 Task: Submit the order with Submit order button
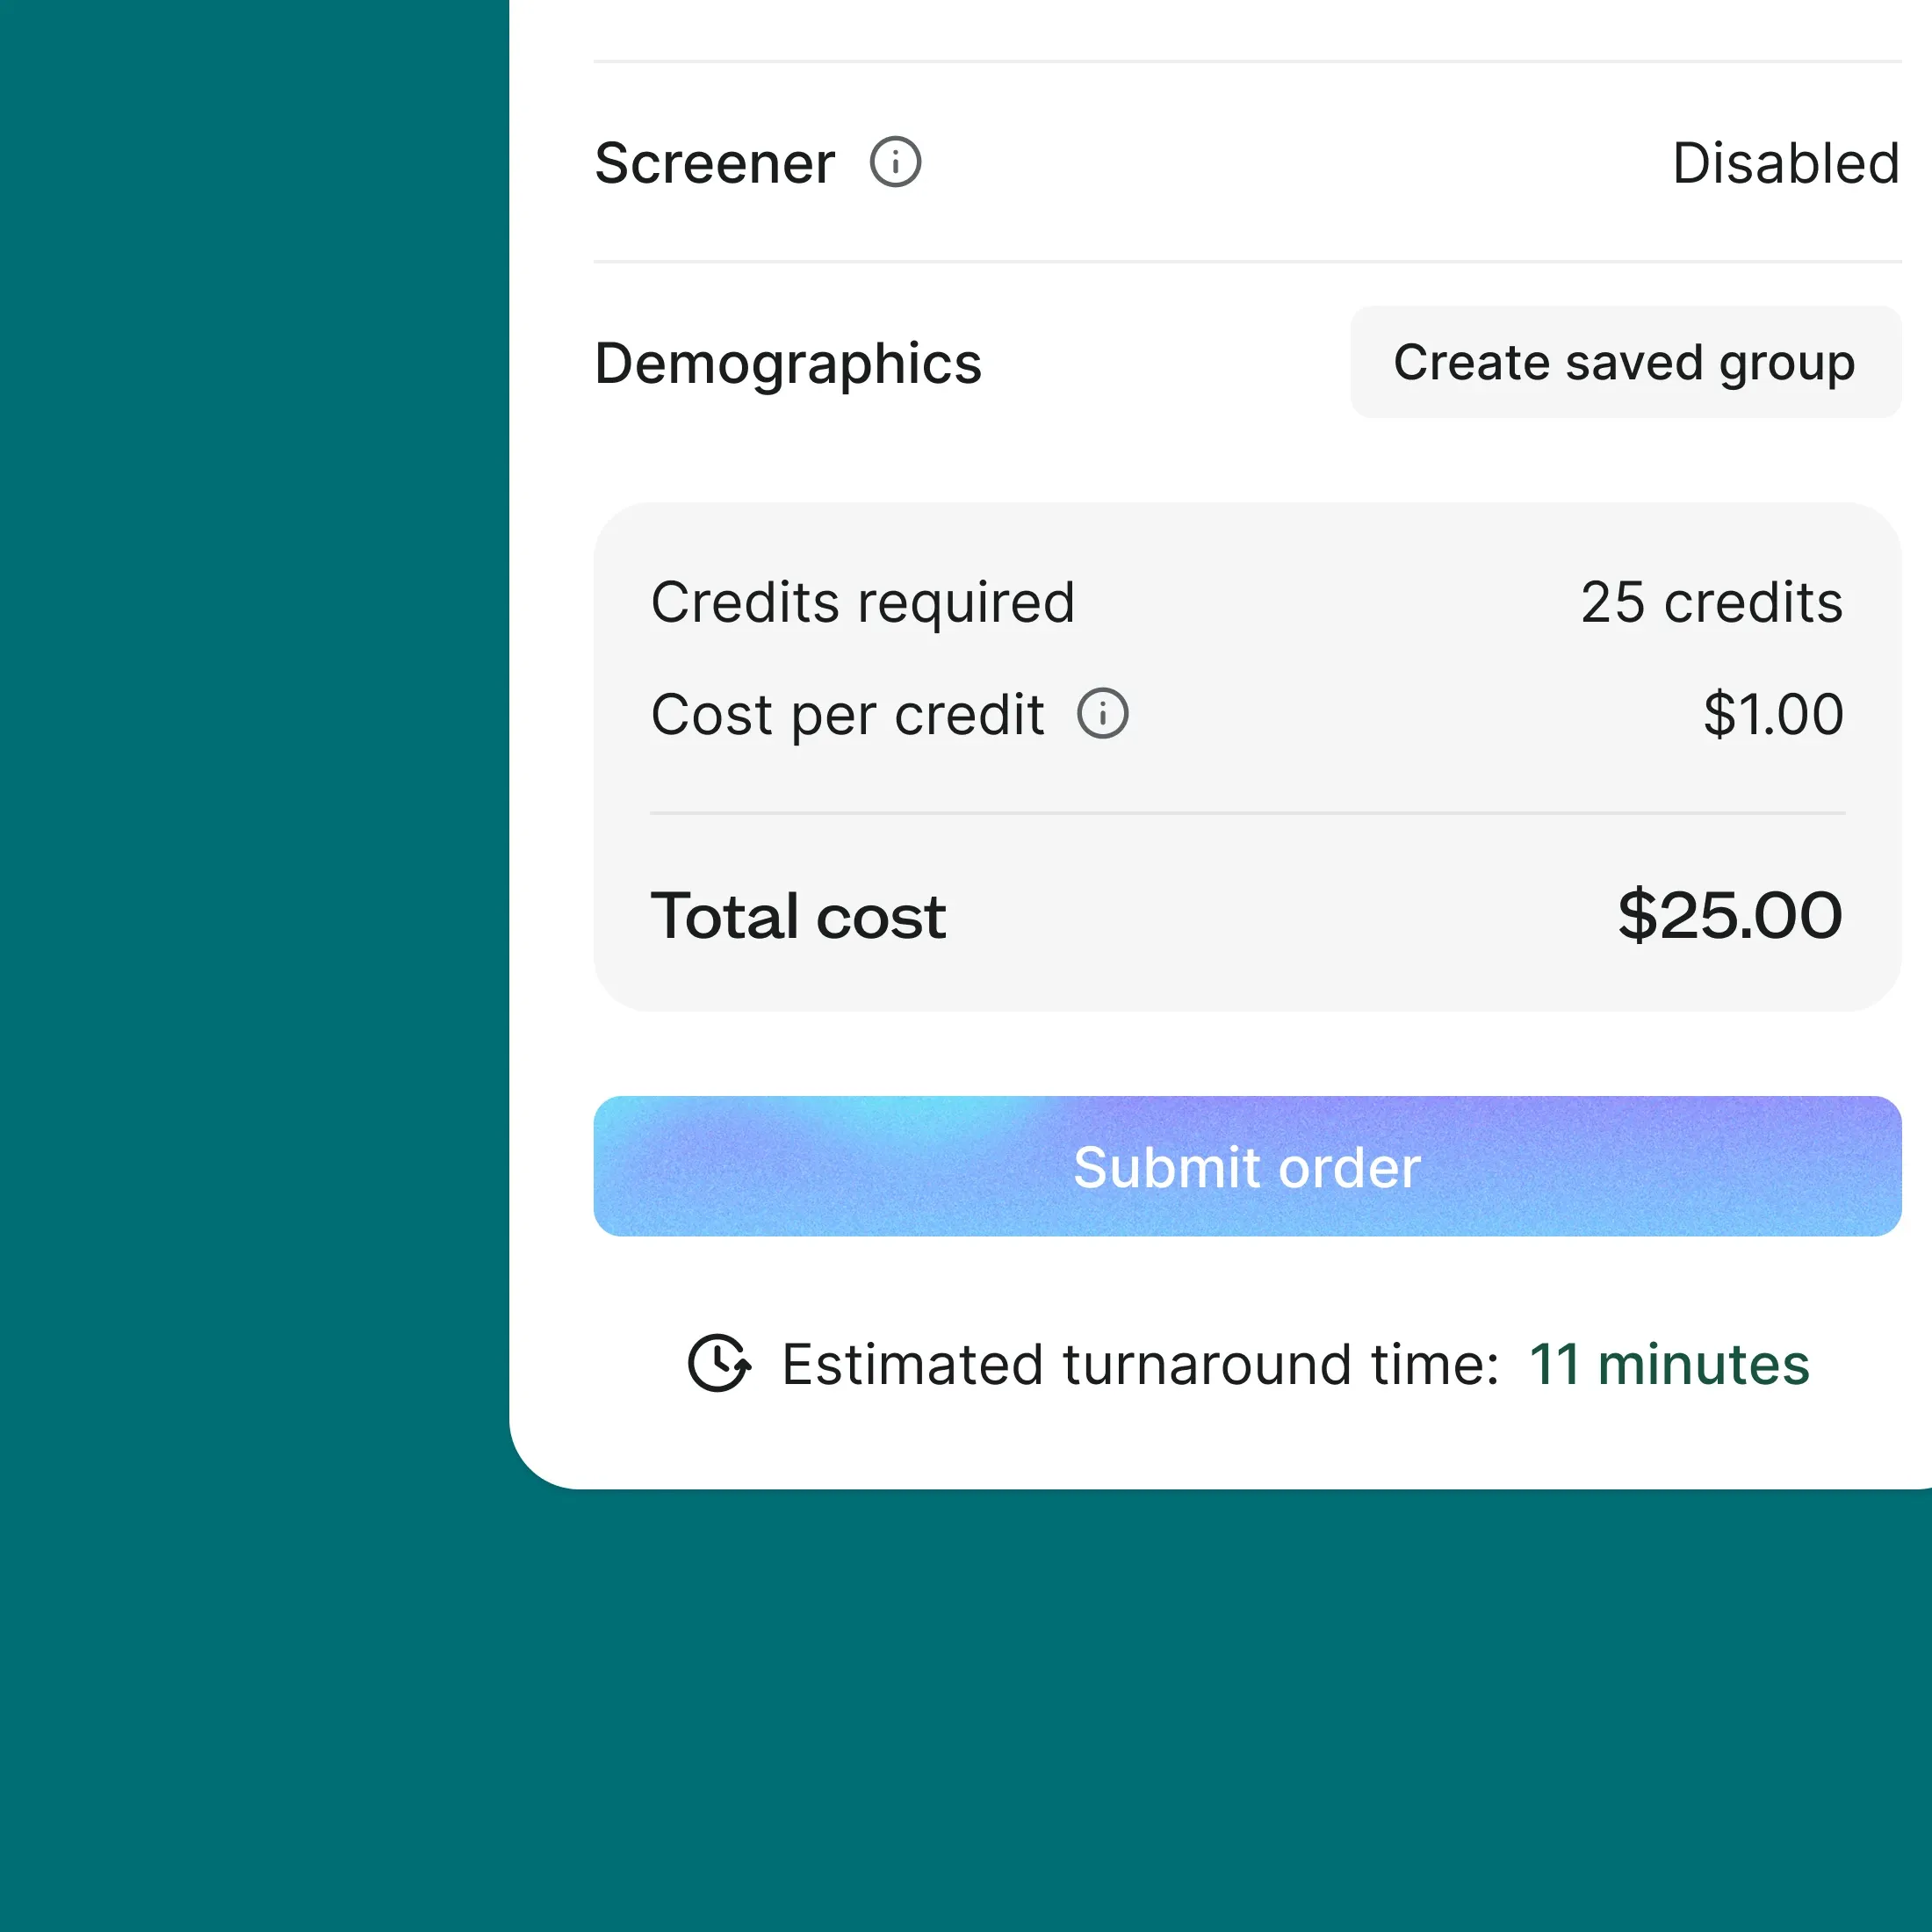coord(1247,1166)
